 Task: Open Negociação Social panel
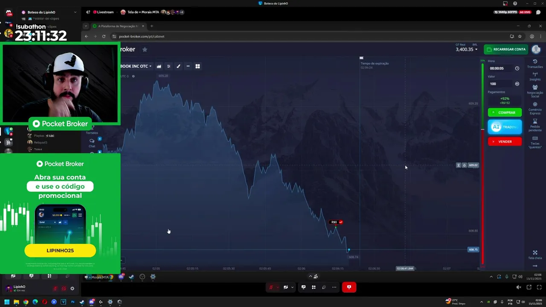(x=535, y=91)
